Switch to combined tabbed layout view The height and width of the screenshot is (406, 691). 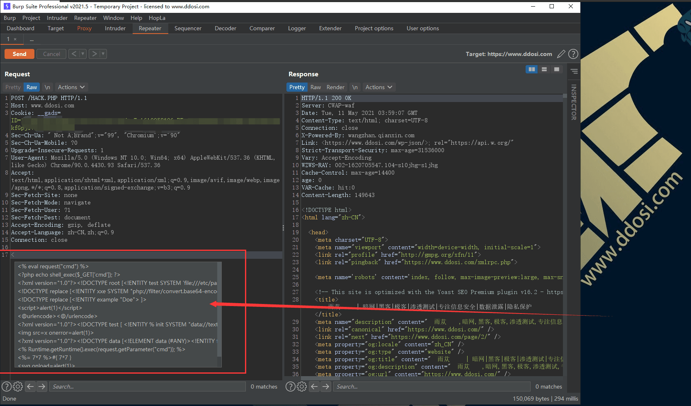click(x=557, y=69)
